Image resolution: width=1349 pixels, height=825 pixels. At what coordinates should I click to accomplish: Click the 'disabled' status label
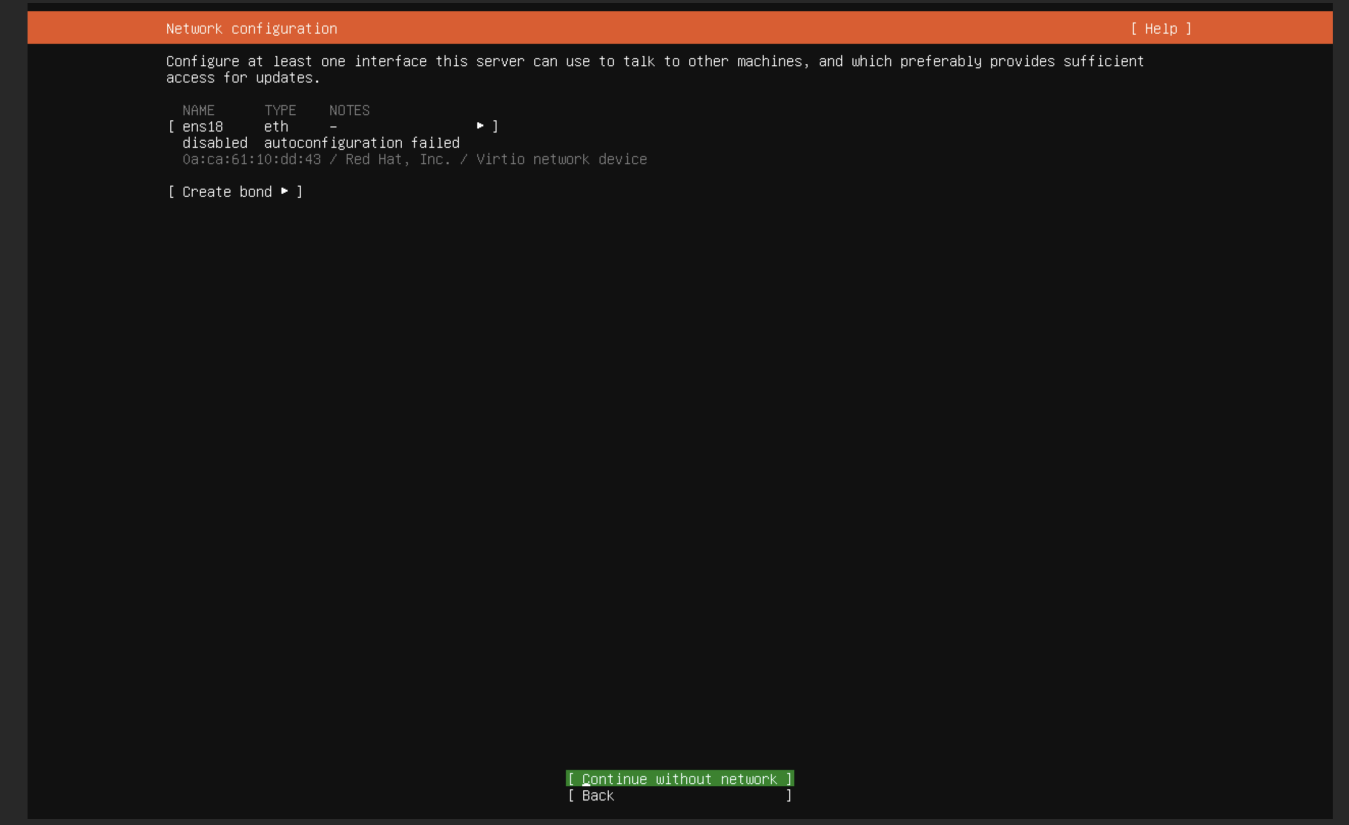pos(215,143)
